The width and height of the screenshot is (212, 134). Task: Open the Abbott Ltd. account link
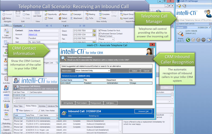tap(33, 35)
